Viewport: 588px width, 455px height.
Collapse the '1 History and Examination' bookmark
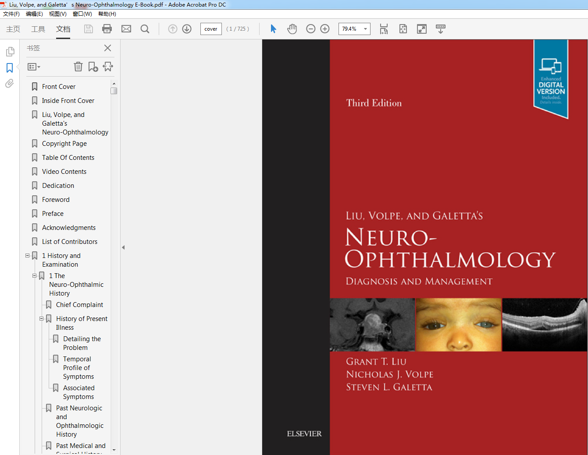pos(27,256)
